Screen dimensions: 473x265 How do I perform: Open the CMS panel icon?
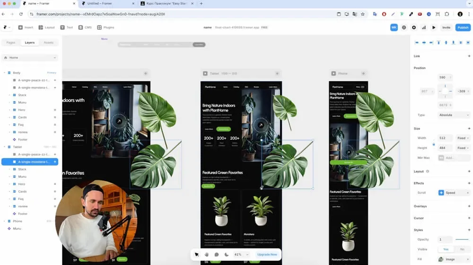coord(85,27)
